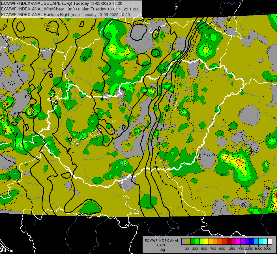Click the 5000 value in CAPE legend

tap(267, 249)
